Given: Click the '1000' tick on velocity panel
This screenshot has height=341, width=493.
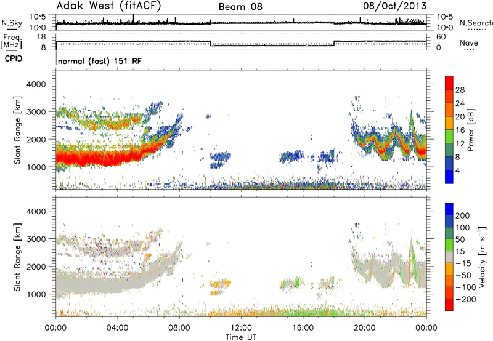Looking at the screenshot, I should (x=36, y=294).
